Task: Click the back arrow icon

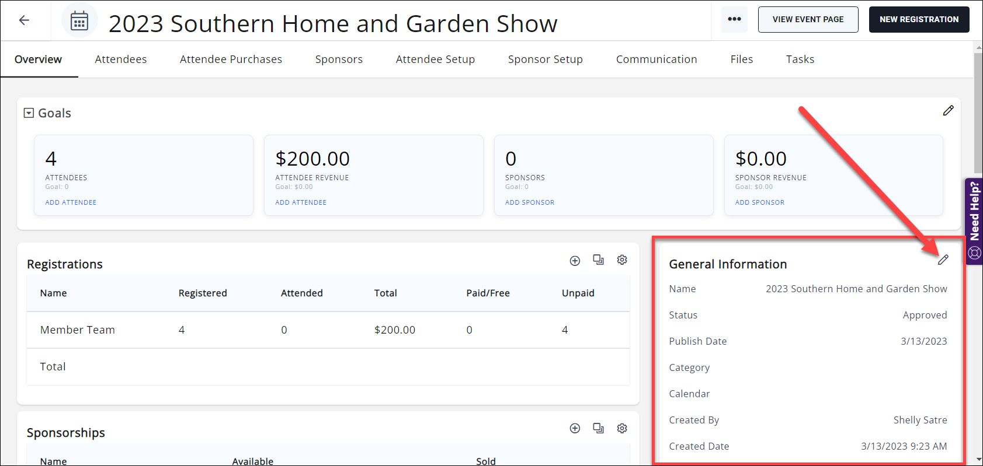Action: [x=24, y=20]
